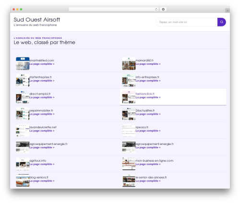The image size is (240, 203).
Task: Add a new browser tab
Action: click(228, 11)
